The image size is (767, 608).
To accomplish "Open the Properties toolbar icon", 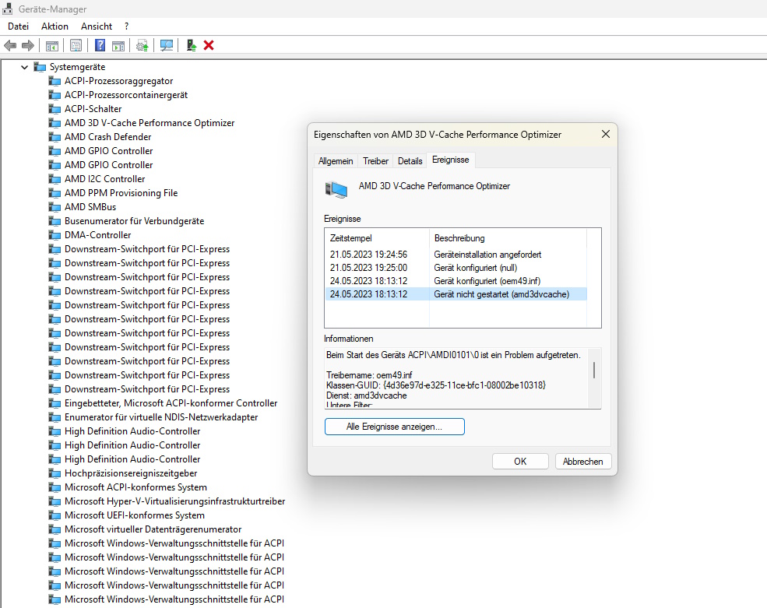I will 76,45.
